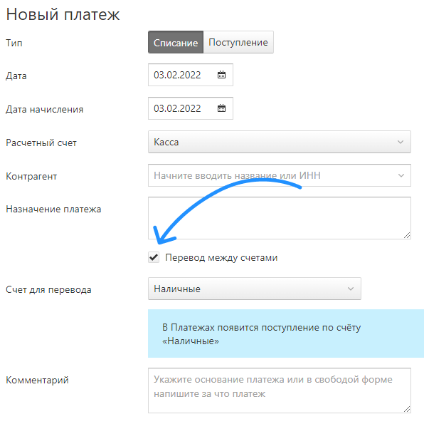Viewport: 424px width, 424px height.
Task: Open Контрагент combo box
Action: click(280, 175)
